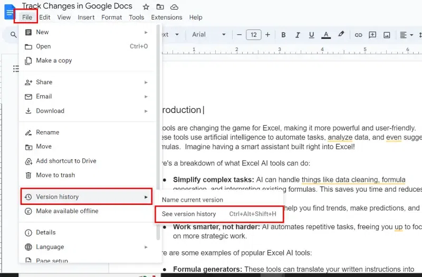Click the line spacing icon
Image resolution: width=422 pixels, height=277 pixels.
(x=420, y=35)
